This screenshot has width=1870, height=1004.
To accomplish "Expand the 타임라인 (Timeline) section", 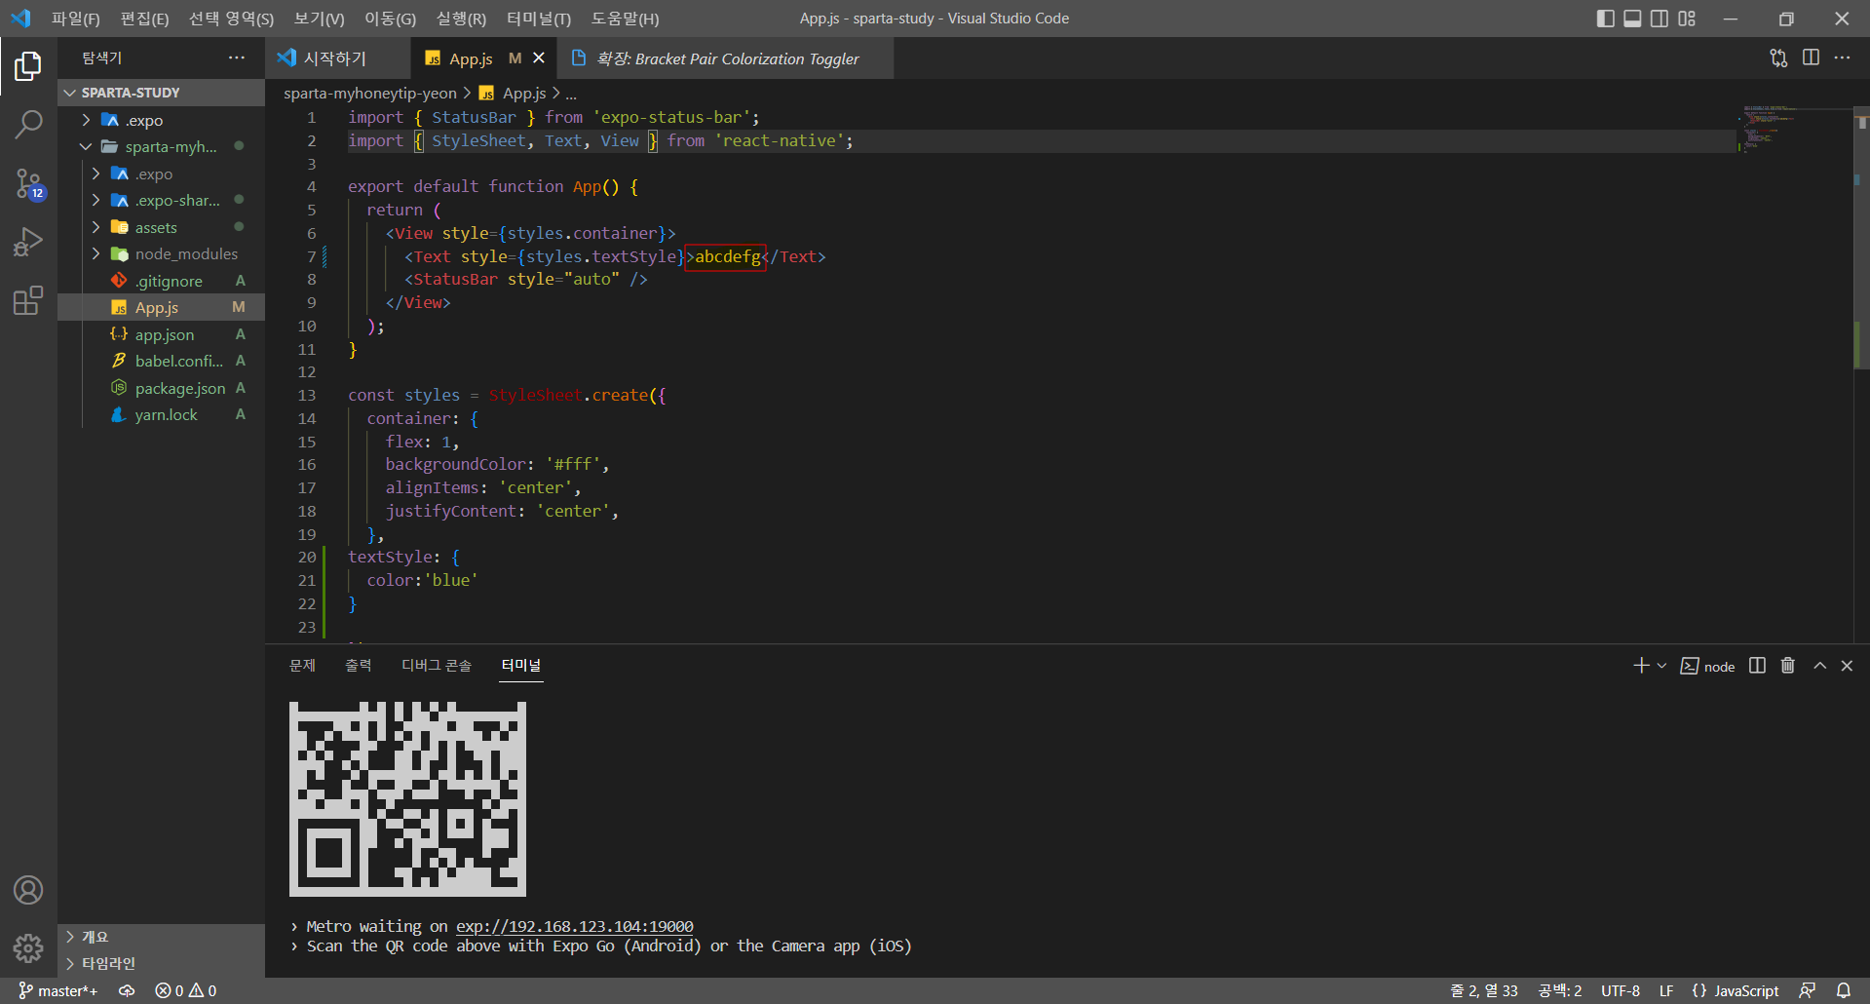I will click(161, 963).
